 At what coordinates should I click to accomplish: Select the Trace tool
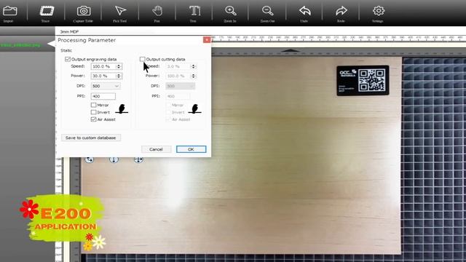[x=47, y=14]
